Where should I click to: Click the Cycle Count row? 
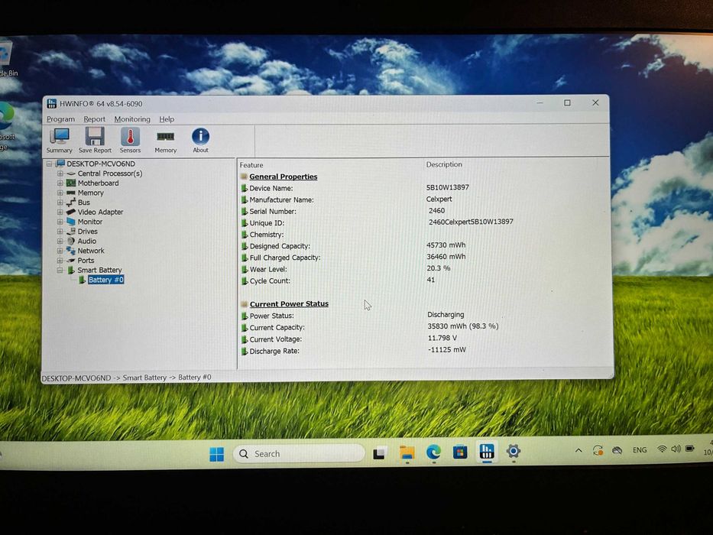pos(423,280)
